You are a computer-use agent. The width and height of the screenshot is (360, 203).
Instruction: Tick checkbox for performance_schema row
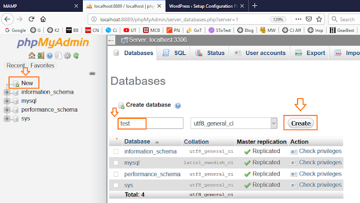point(116,174)
